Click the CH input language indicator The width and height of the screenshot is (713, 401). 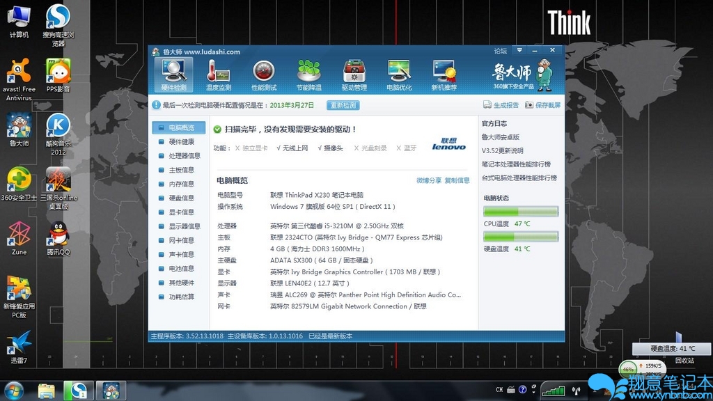click(499, 390)
